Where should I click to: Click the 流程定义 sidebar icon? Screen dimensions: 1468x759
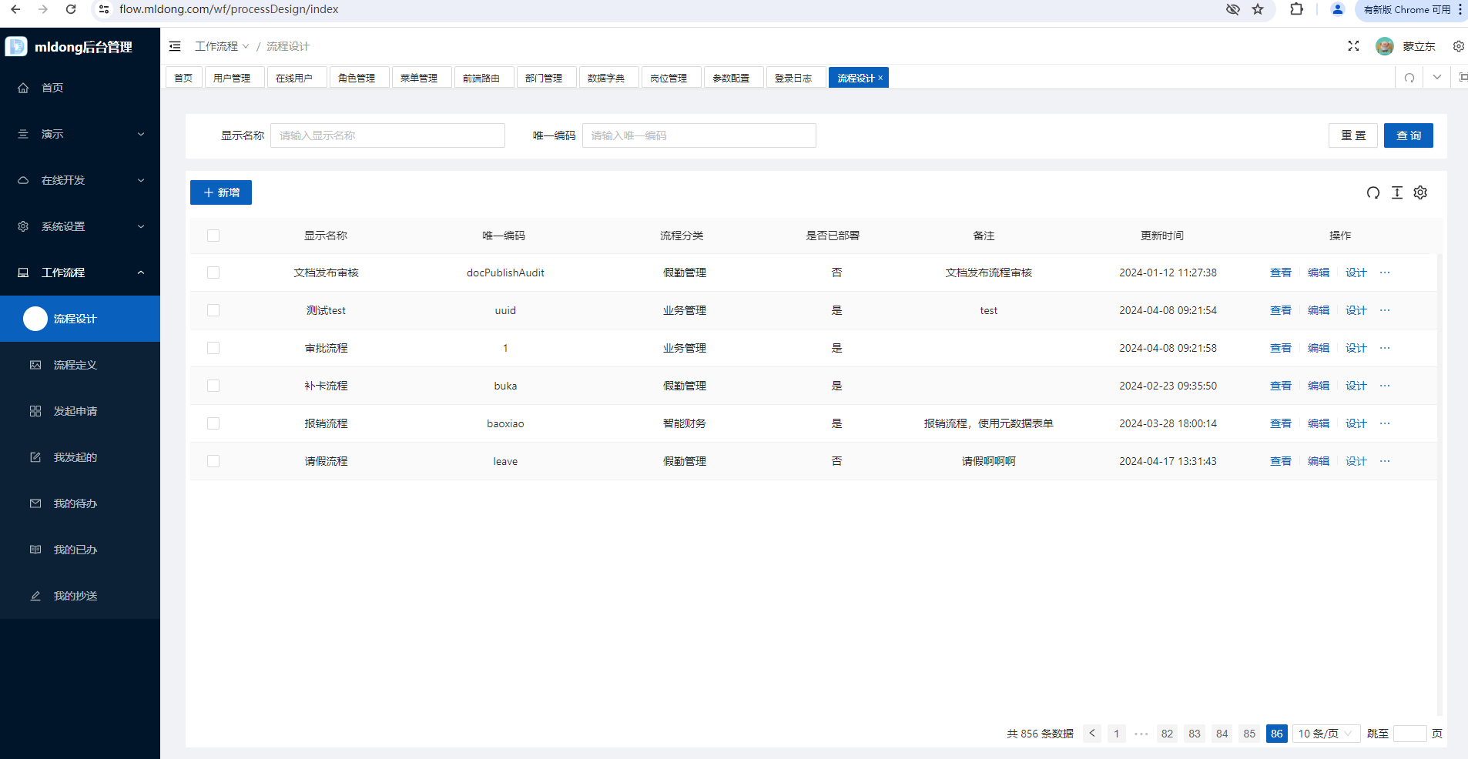coord(35,365)
